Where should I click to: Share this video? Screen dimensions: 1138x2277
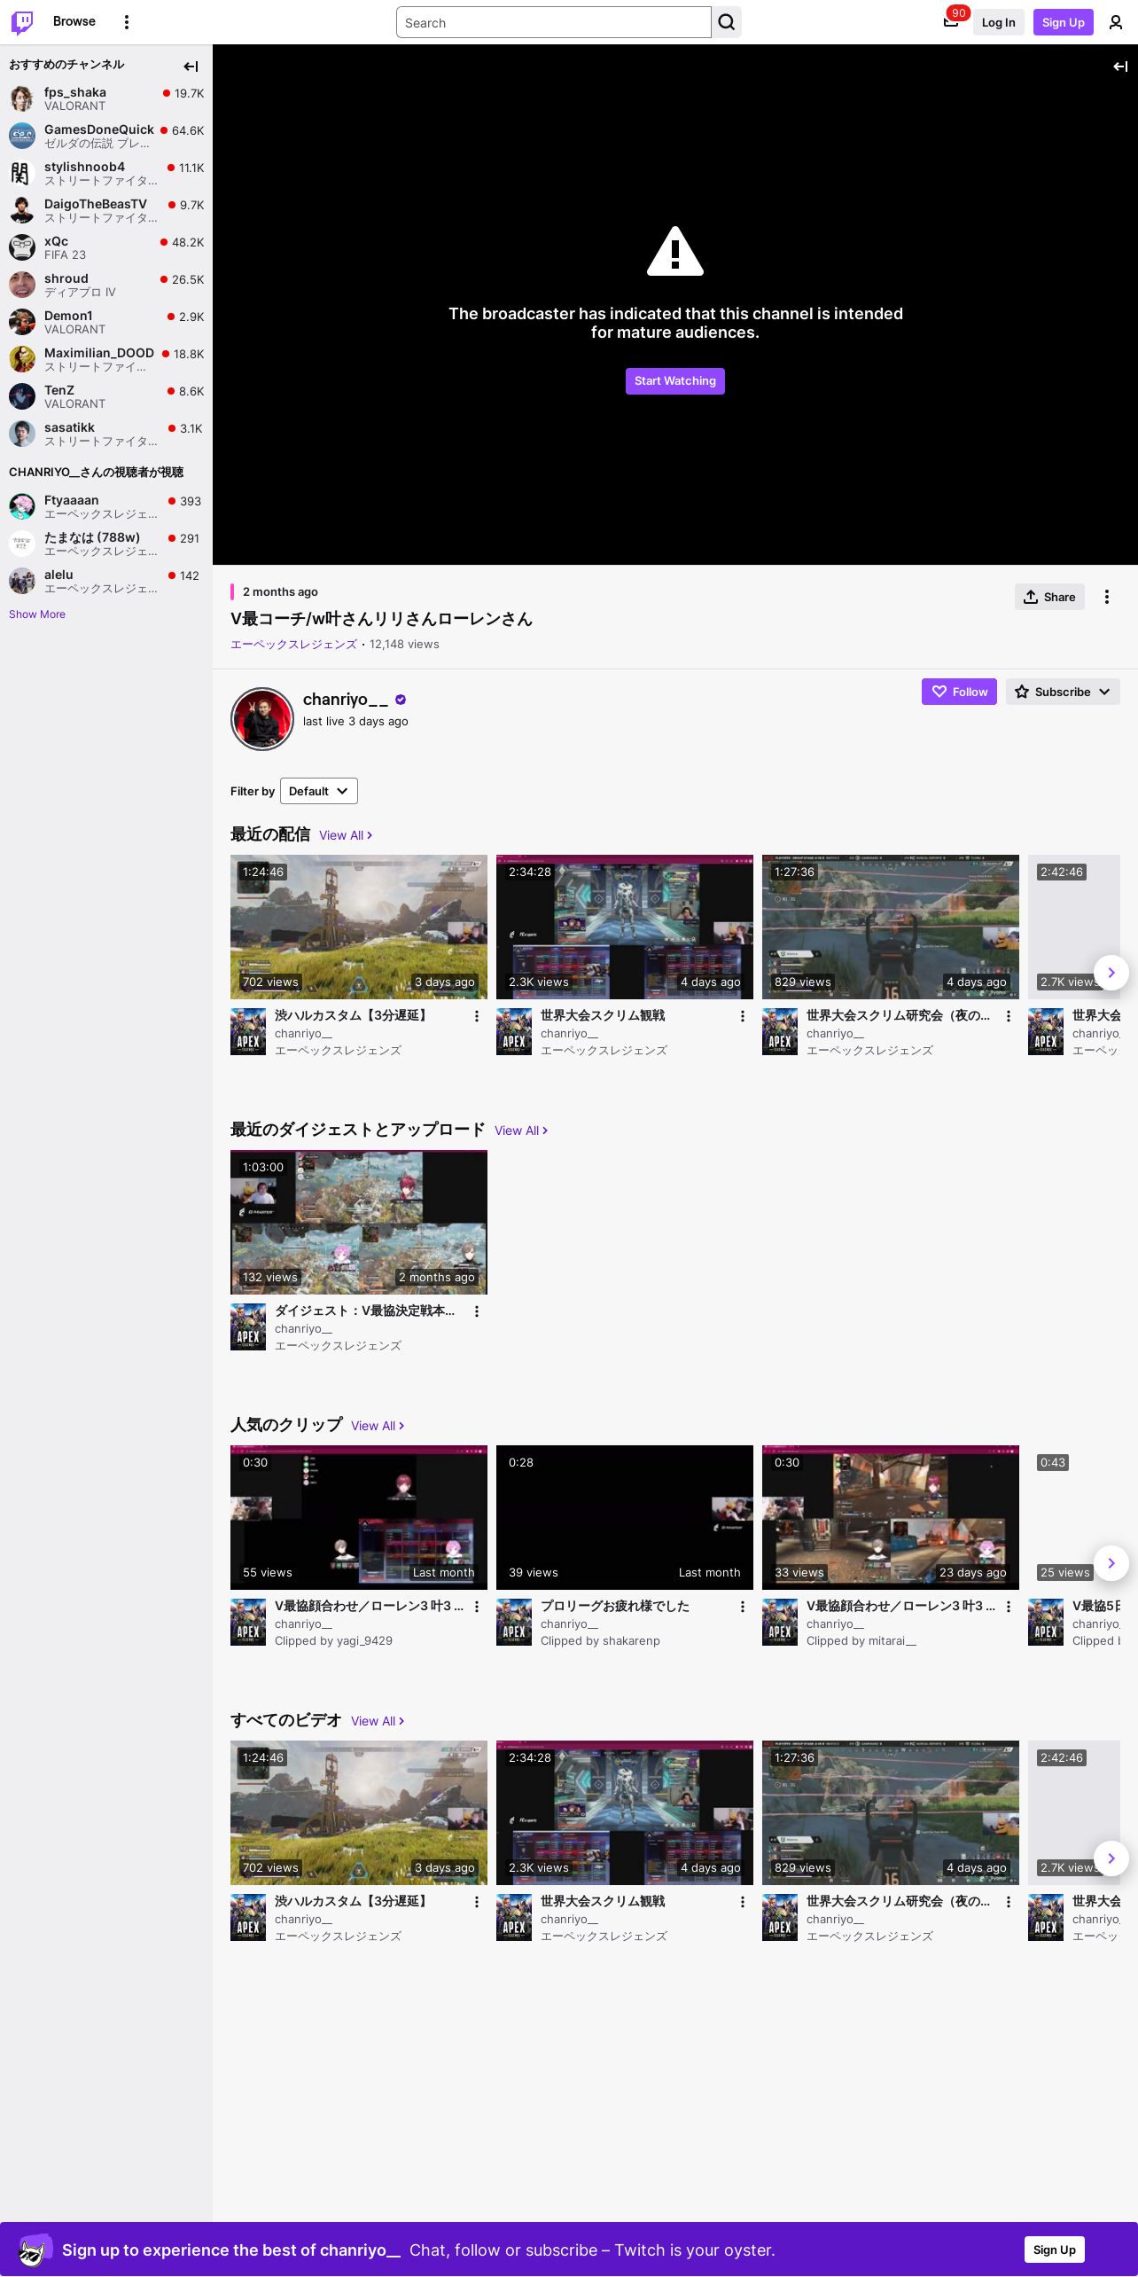click(x=1049, y=597)
